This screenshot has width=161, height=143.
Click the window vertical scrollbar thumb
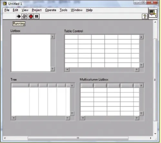tap(155, 80)
